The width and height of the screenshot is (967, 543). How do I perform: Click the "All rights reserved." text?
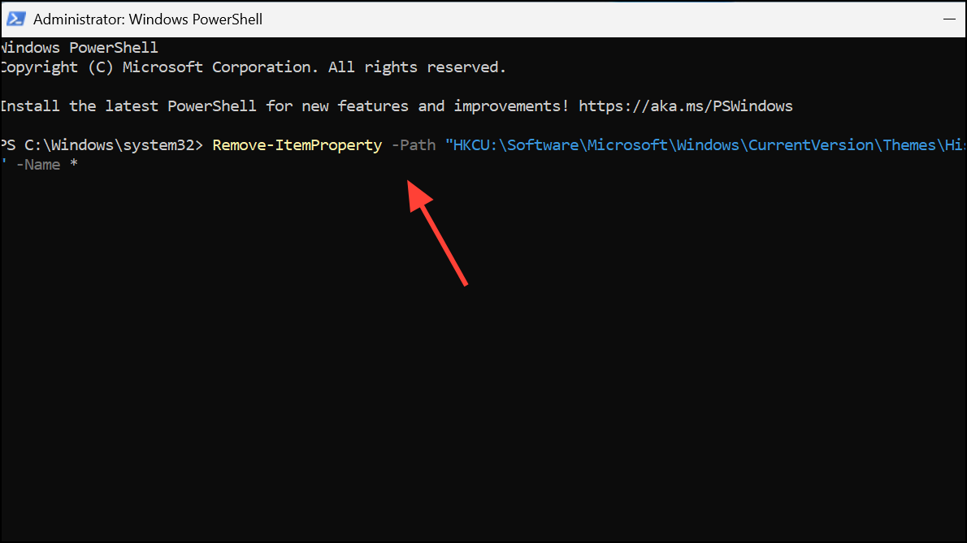[x=417, y=67]
